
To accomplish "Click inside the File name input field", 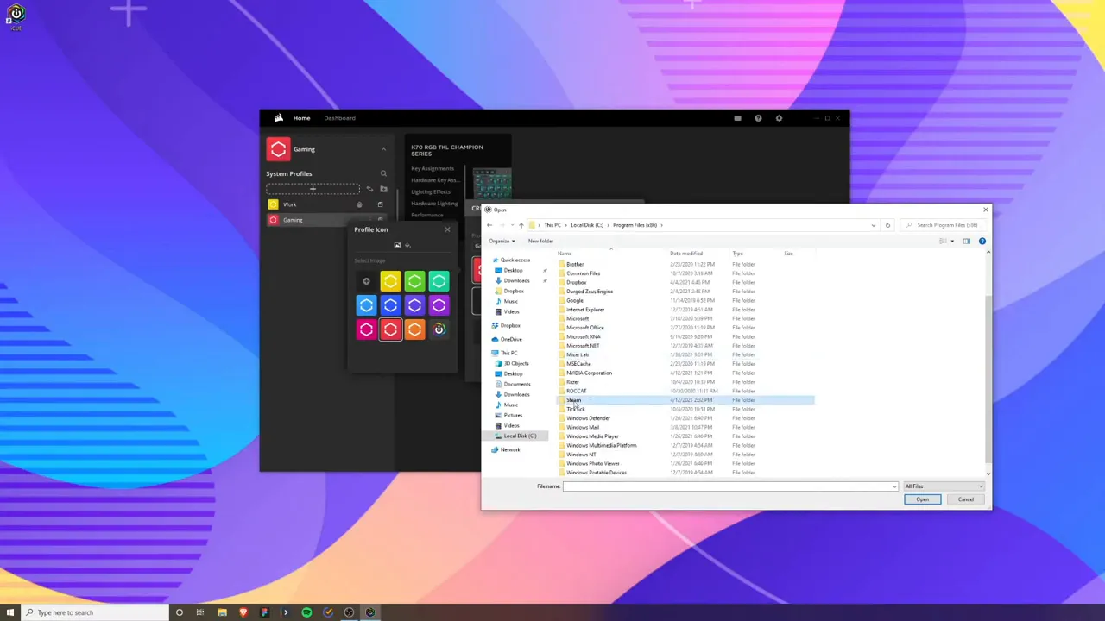I will pyautogui.click(x=725, y=486).
